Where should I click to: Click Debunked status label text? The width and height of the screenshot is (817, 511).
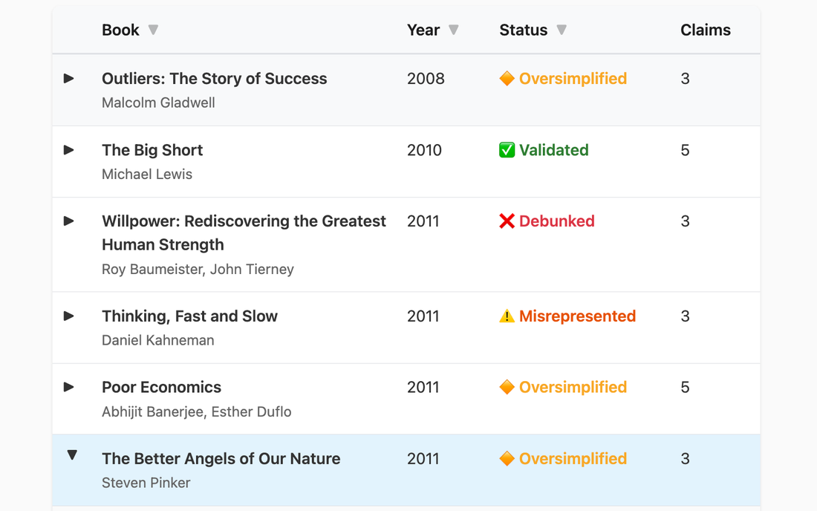coord(556,221)
